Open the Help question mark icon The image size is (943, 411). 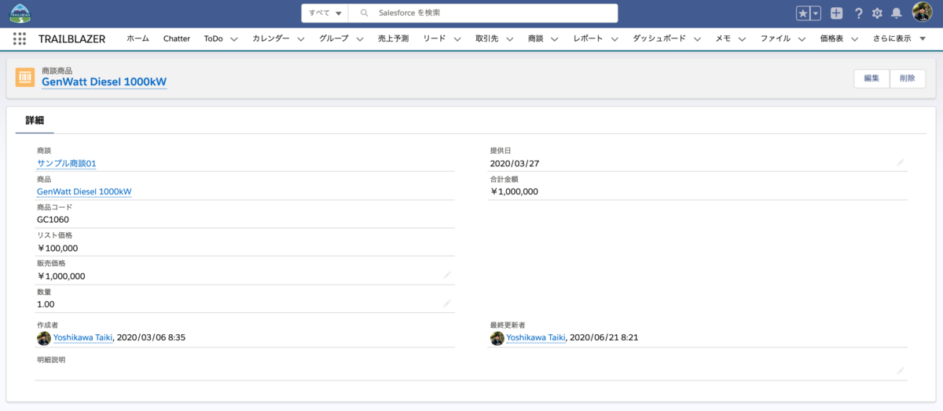[x=859, y=13]
